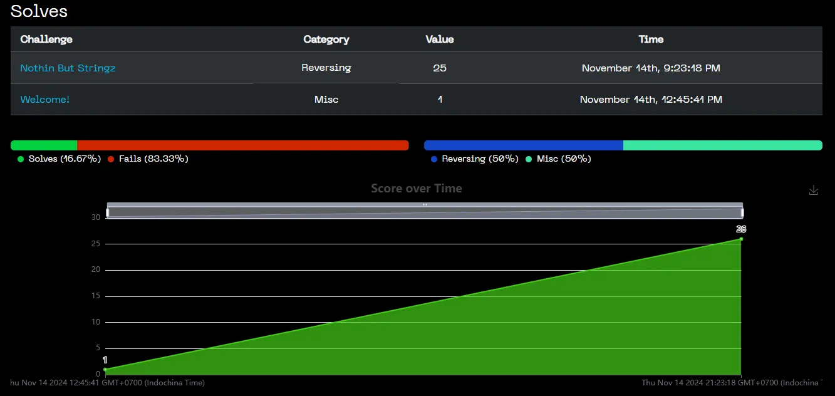Click the left handle of chart zoom slider

[107, 212]
